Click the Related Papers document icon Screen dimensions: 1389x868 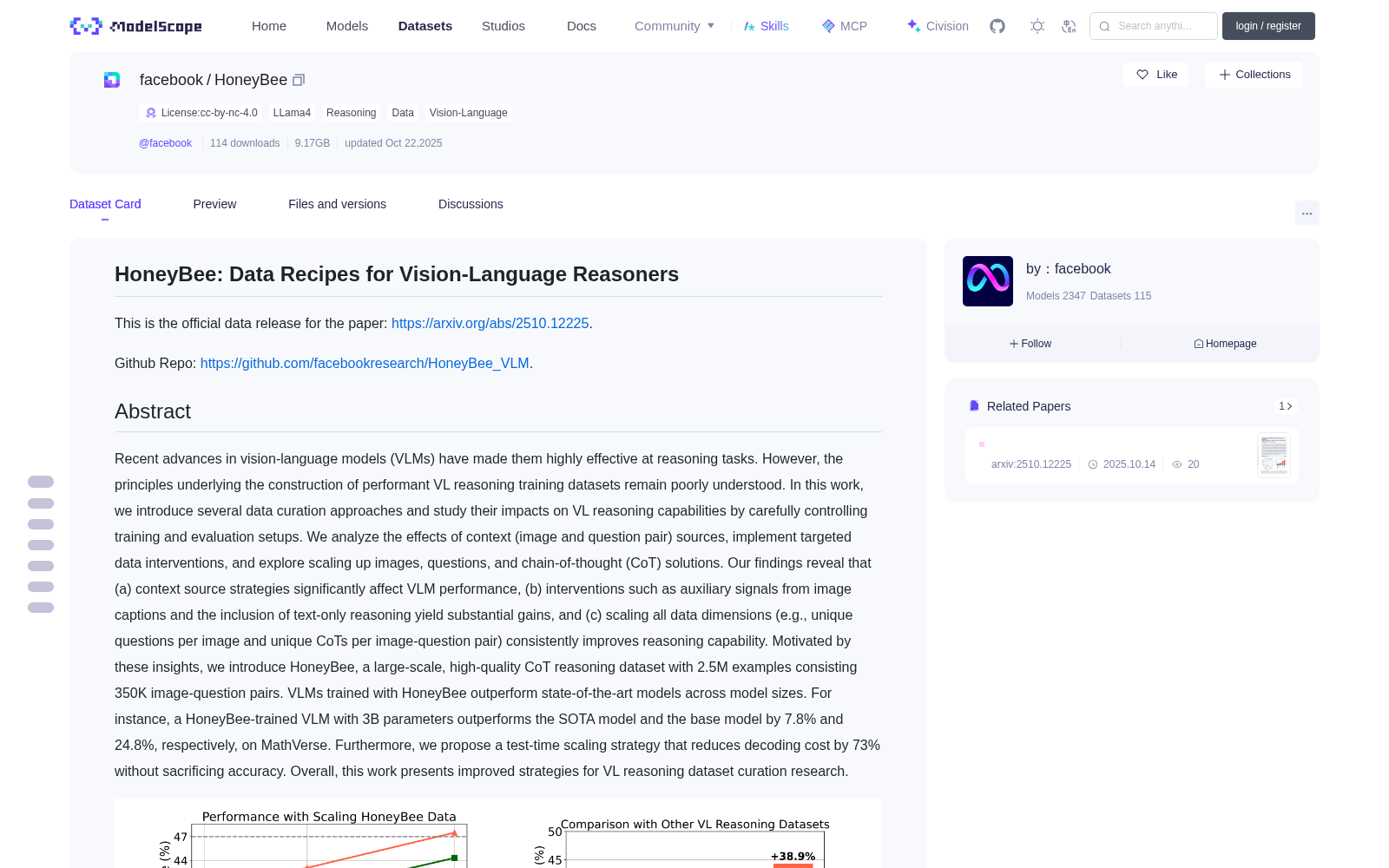974,406
